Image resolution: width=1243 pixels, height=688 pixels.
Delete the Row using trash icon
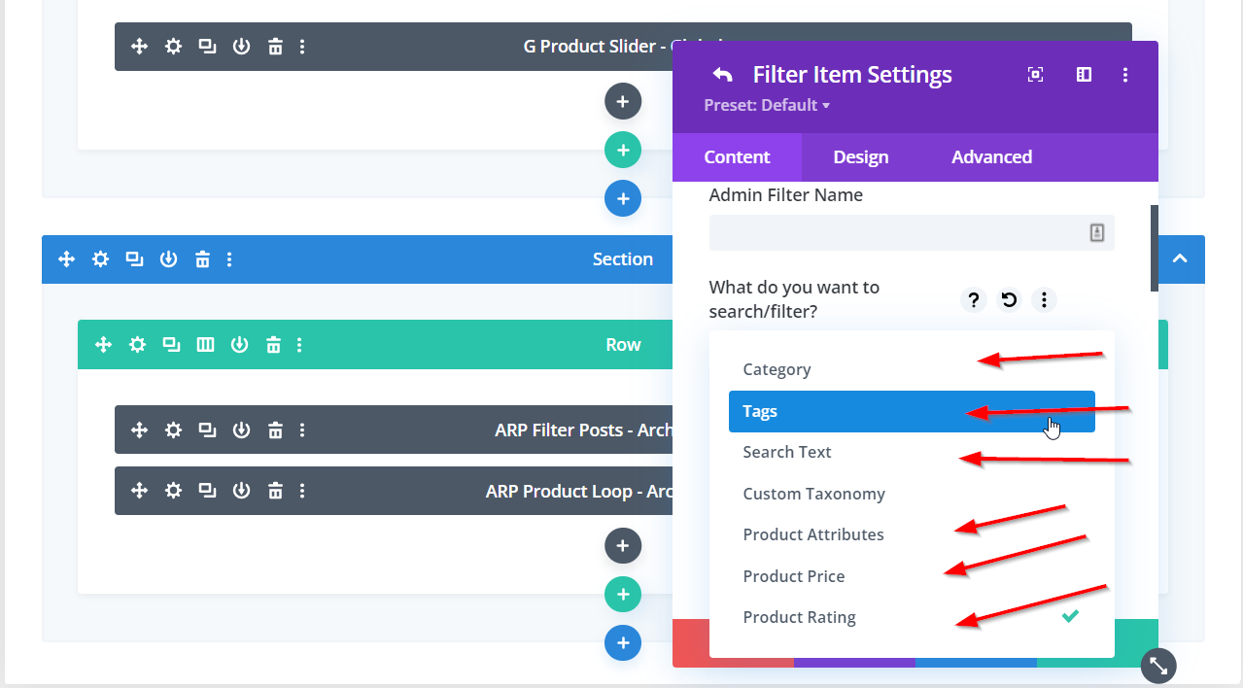(x=274, y=345)
